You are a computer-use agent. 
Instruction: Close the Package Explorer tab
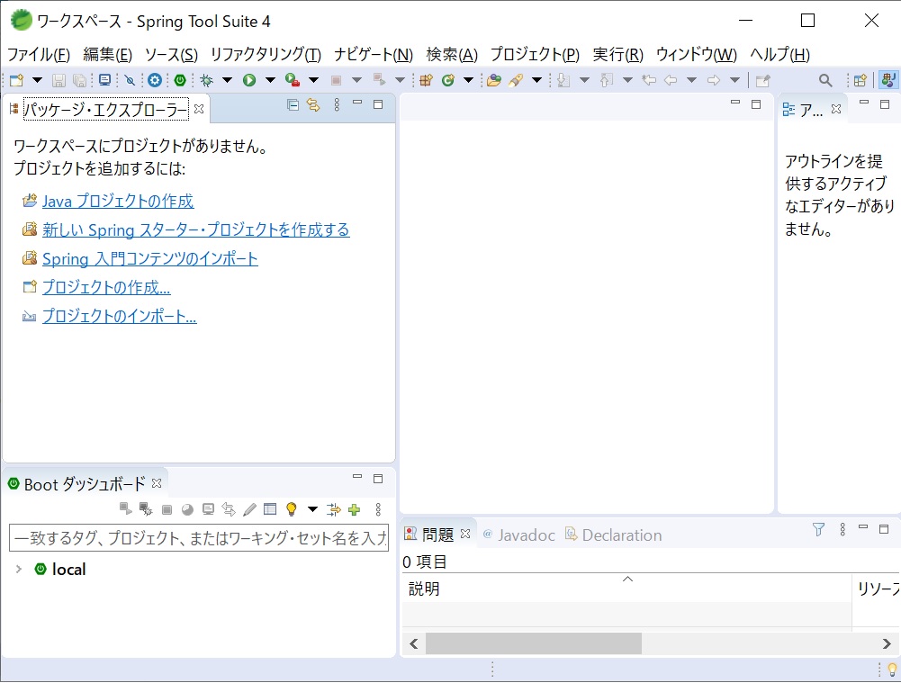[199, 109]
